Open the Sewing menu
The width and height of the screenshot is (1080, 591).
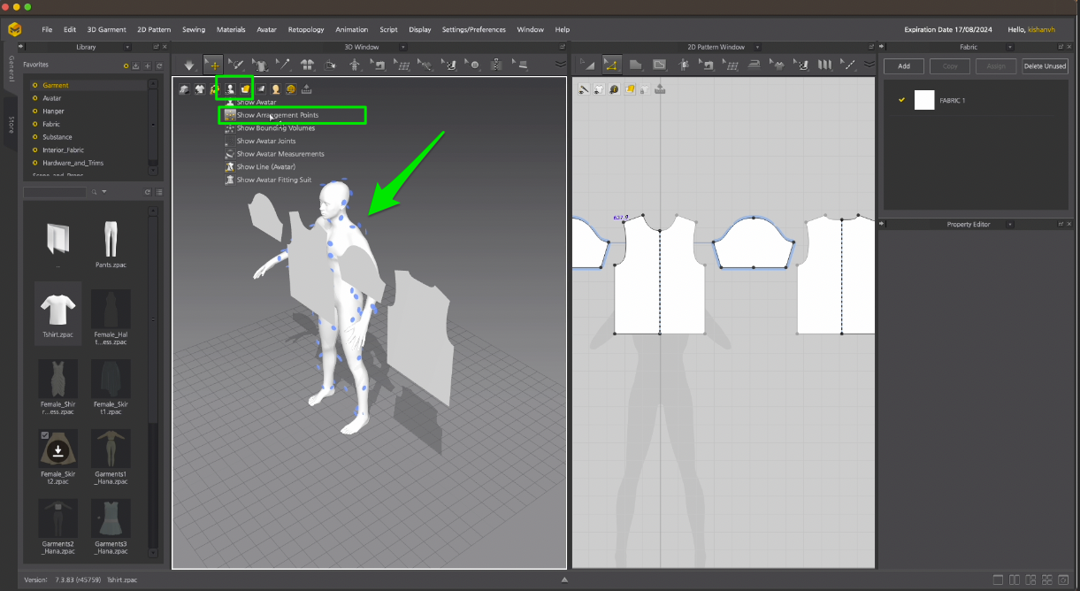pyautogui.click(x=194, y=29)
